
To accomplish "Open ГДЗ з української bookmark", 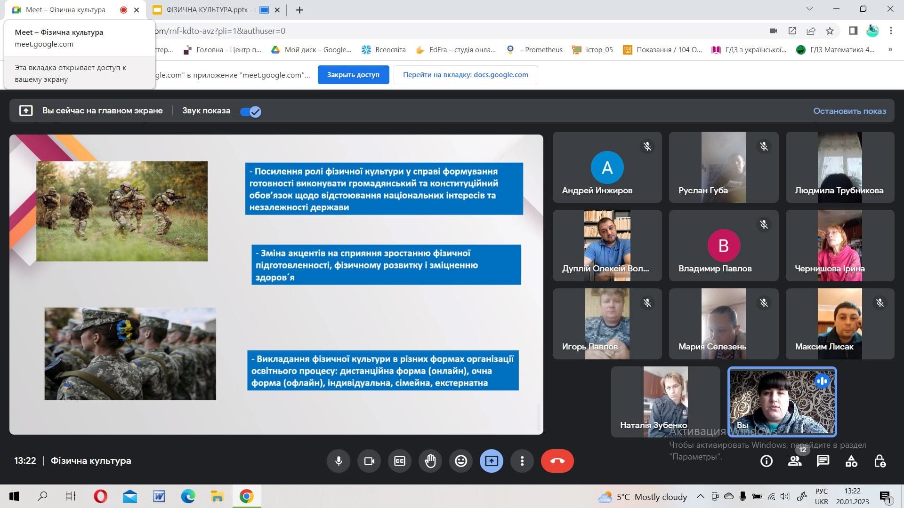I will tap(750, 50).
